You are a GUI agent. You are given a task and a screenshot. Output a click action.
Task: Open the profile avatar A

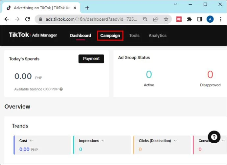click(x=210, y=19)
